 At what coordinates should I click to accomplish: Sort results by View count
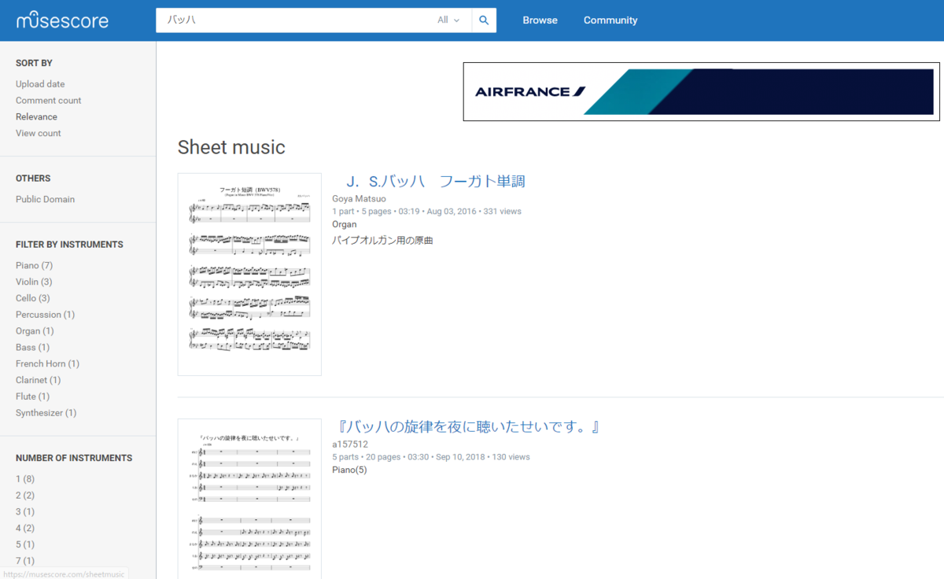click(x=38, y=133)
